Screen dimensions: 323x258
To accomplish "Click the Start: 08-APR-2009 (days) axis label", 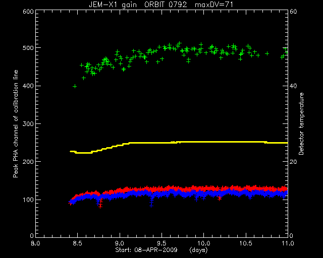I will pos(161,250).
